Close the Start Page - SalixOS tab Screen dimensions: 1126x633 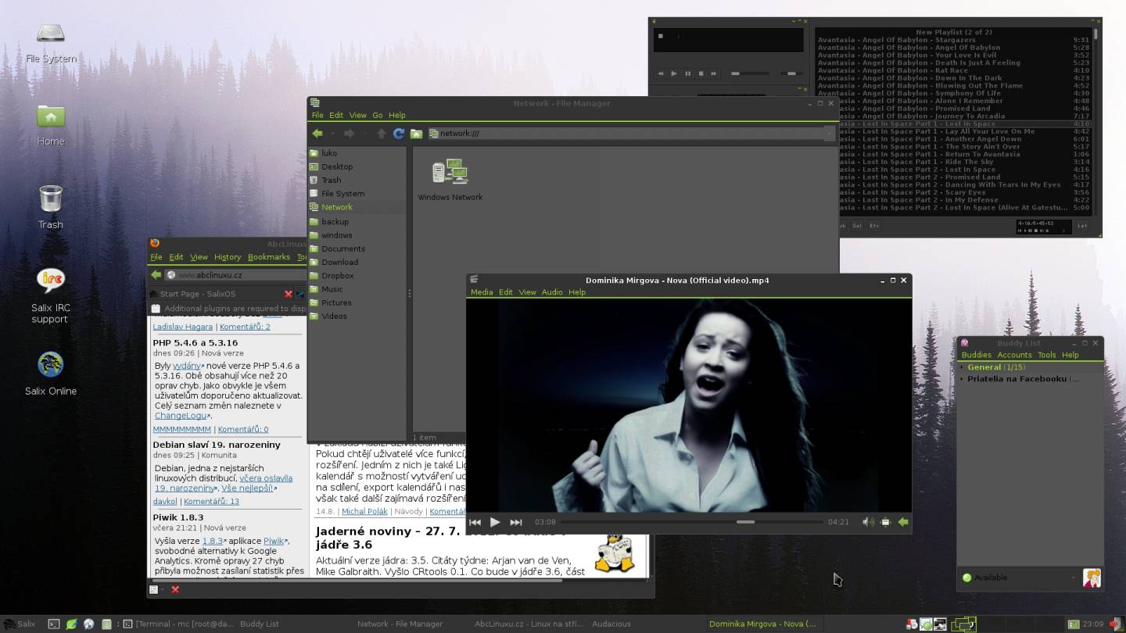288,294
